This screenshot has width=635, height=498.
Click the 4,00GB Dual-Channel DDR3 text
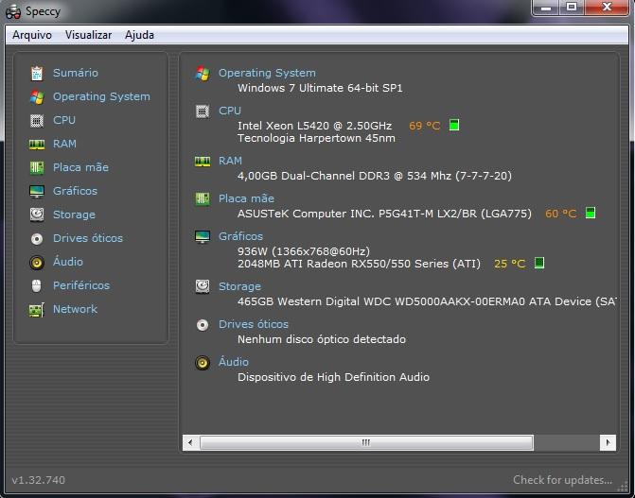tap(375, 176)
